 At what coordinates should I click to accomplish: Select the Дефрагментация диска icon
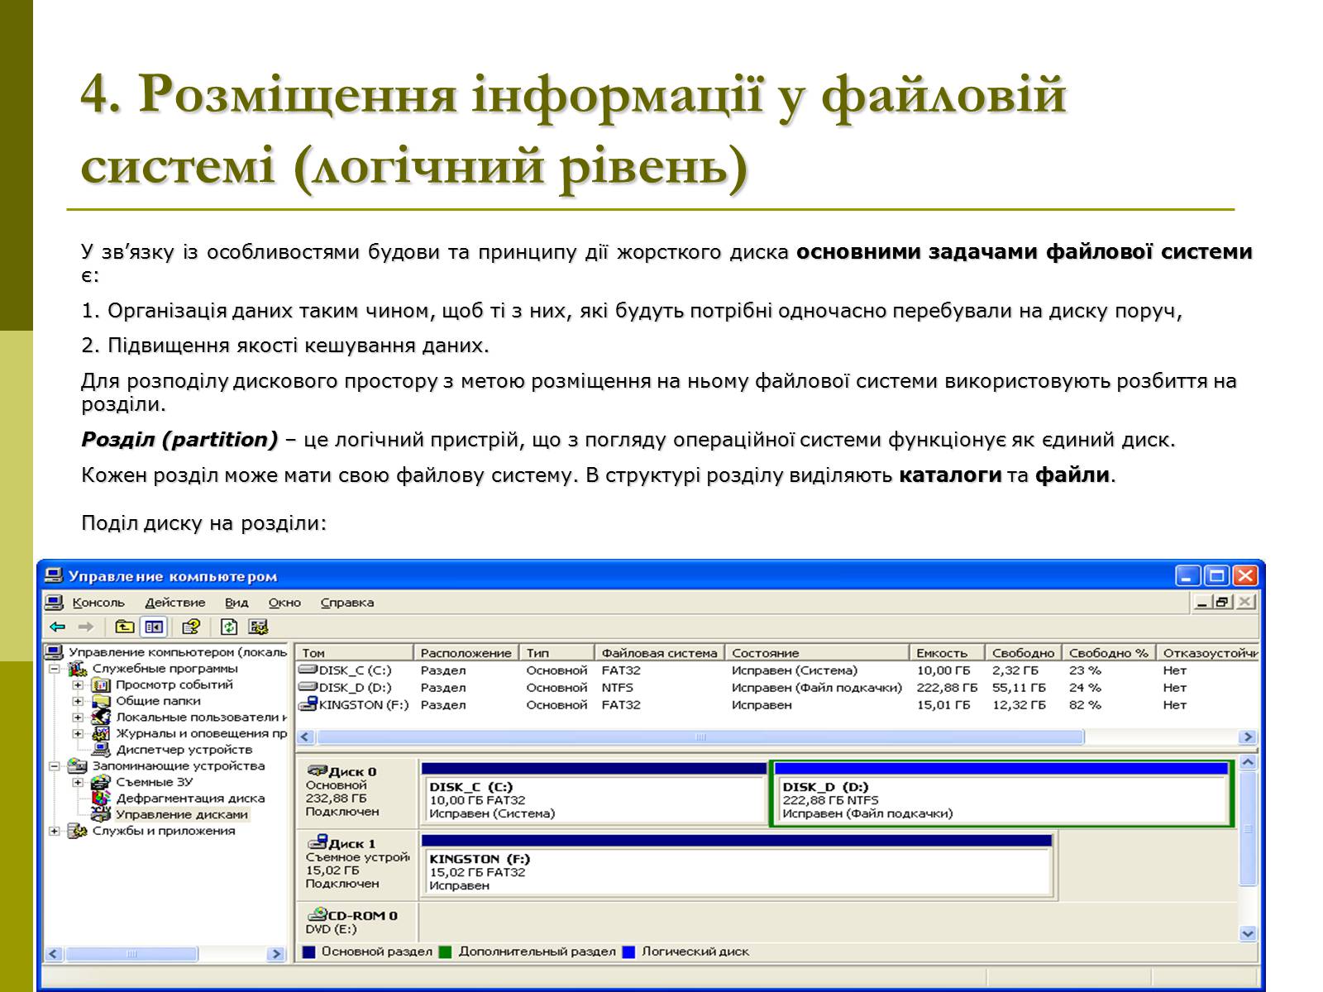101,798
